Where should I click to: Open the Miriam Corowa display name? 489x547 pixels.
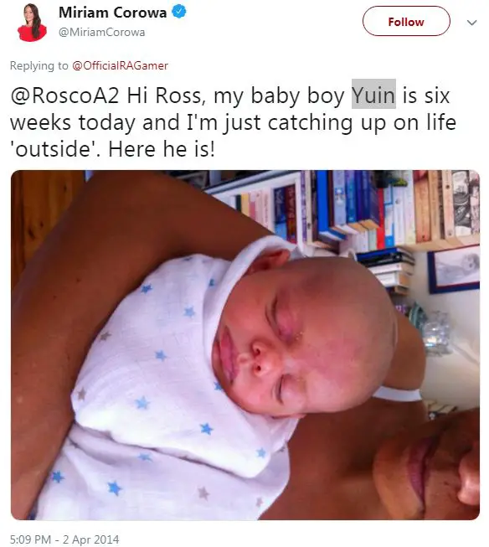click(113, 13)
